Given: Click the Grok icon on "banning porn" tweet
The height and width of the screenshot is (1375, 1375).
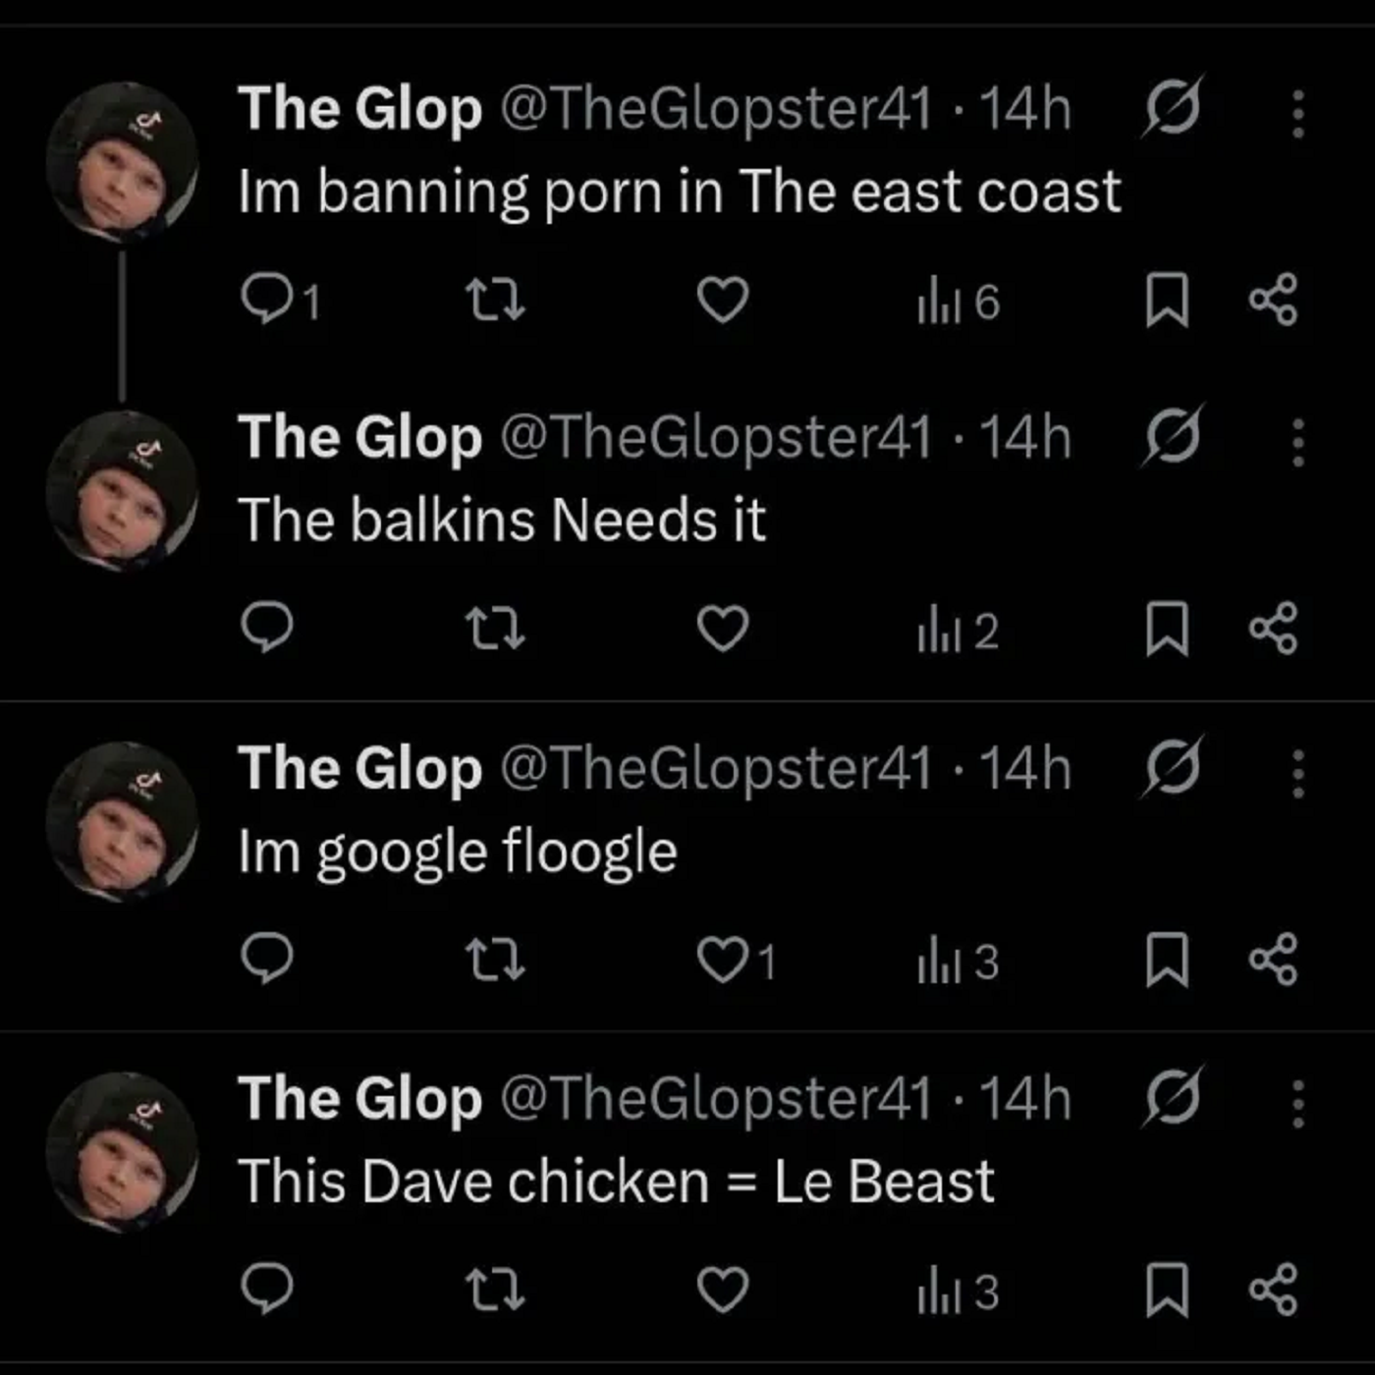Looking at the screenshot, I should [1172, 106].
